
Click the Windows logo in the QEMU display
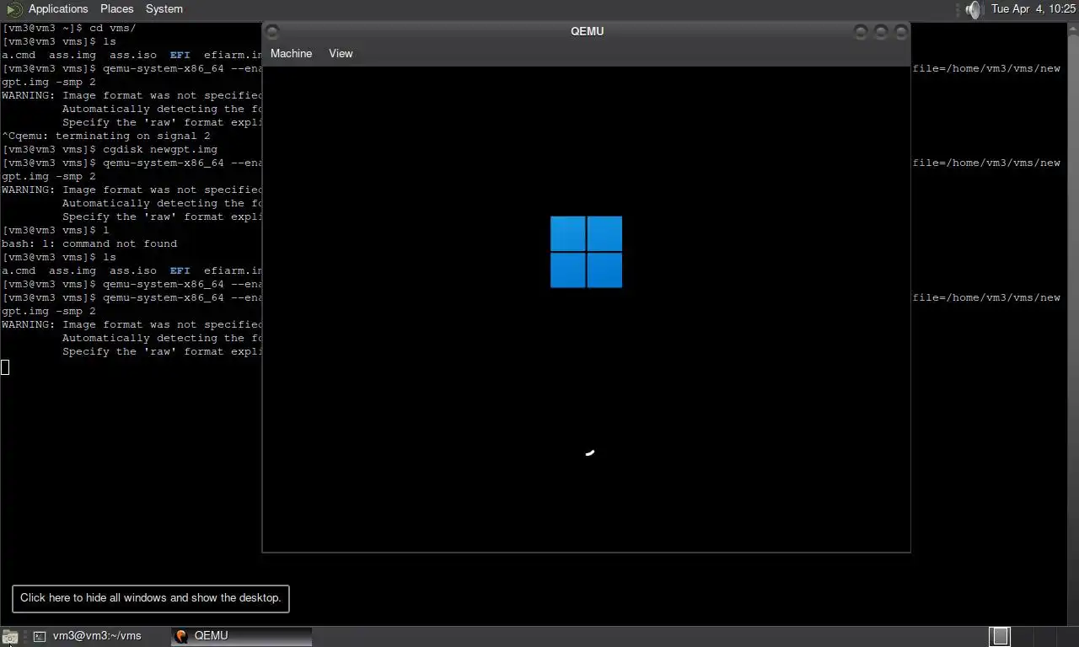point(587,252)
